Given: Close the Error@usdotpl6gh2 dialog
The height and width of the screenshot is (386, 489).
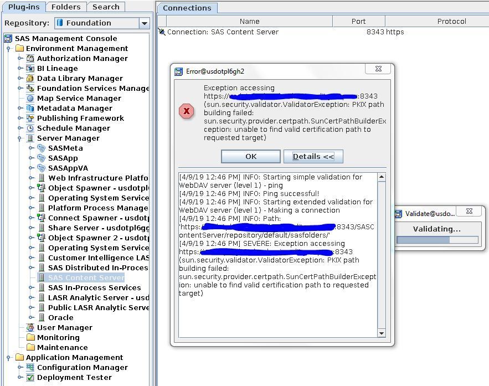Looking at the screenshot, I should pyautogui.click(x=378, y=69).
